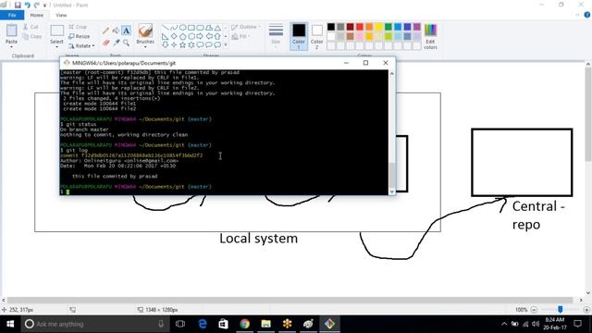Select the Text tool
592x333 pixels.
126,31
